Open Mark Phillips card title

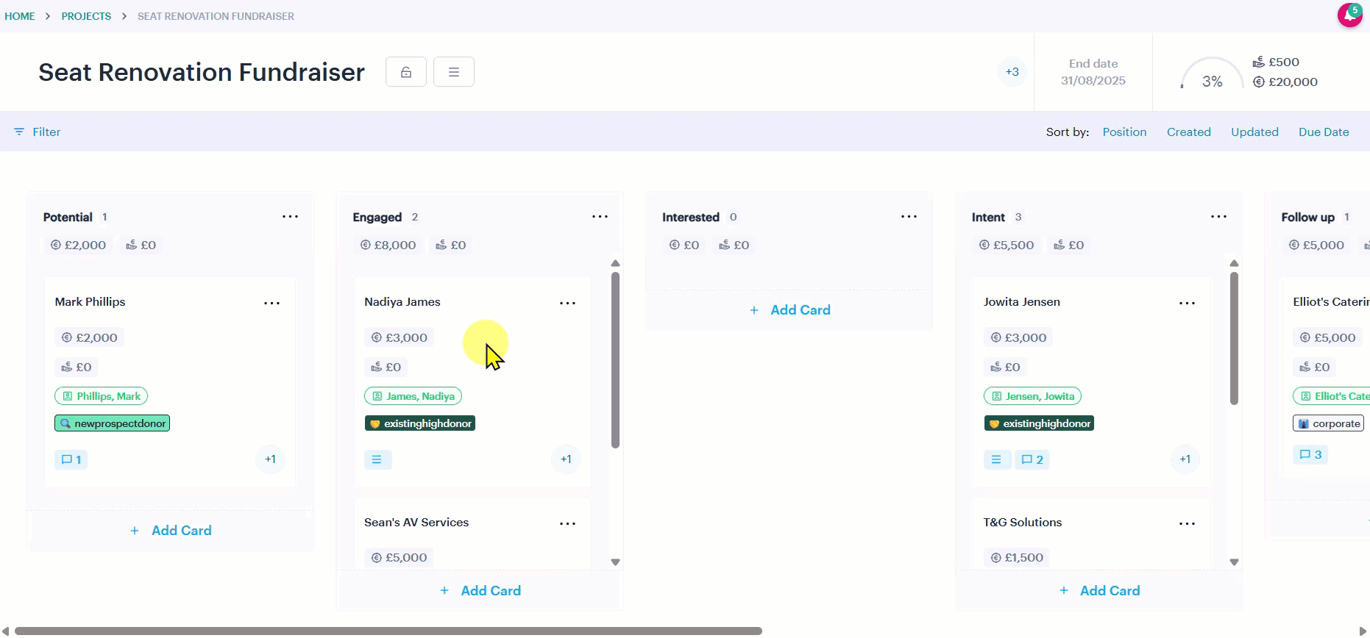tap(90, 302)
